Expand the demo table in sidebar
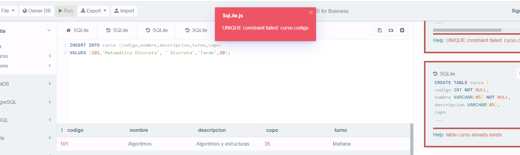 (x=50, y=66)
